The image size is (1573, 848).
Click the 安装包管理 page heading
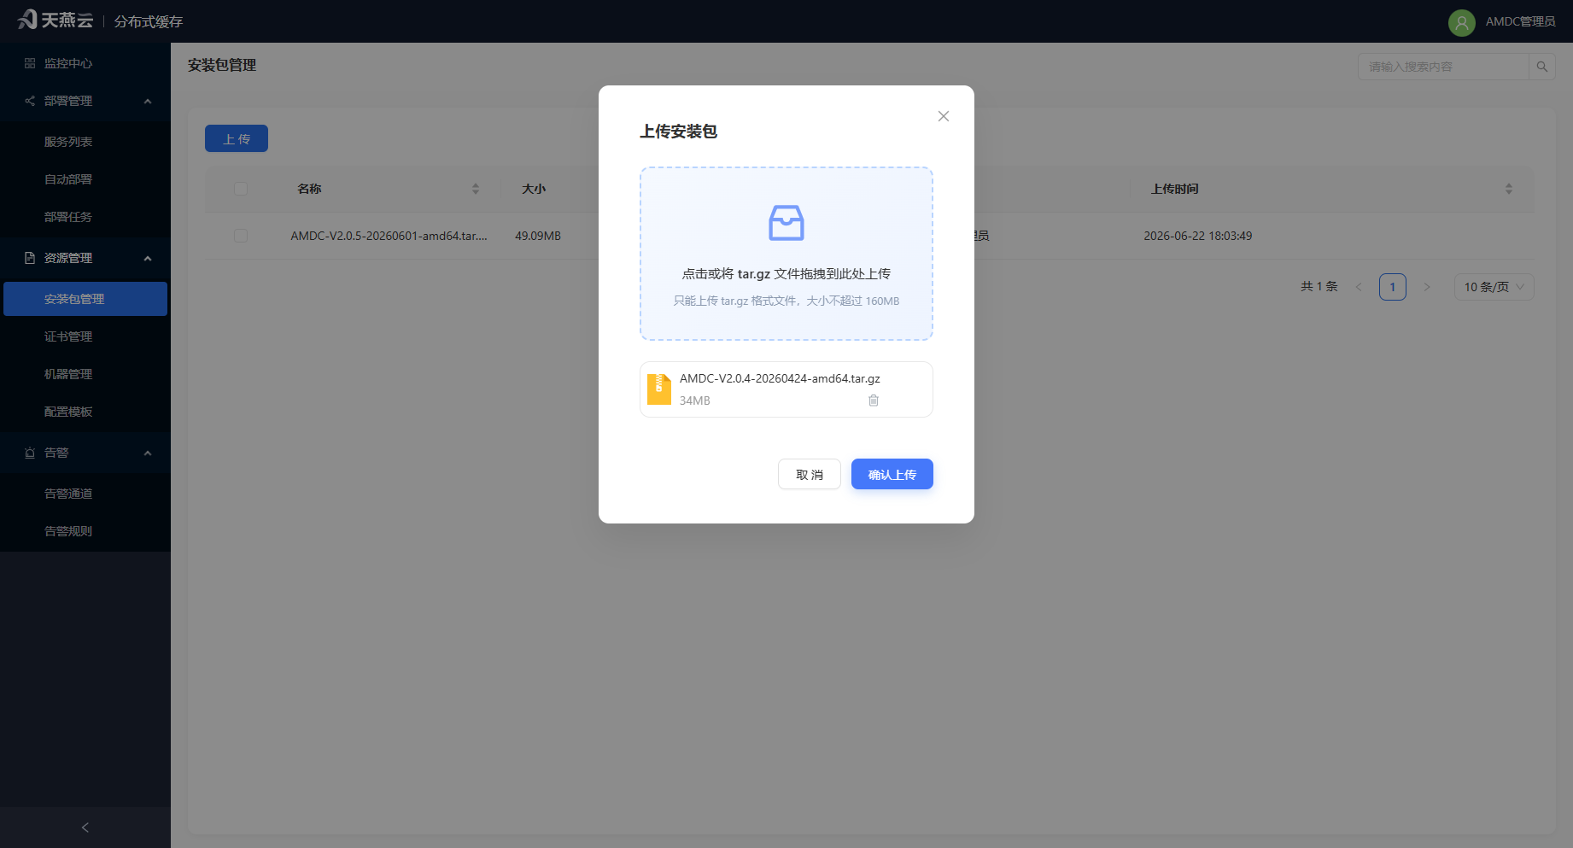point(222,65)
